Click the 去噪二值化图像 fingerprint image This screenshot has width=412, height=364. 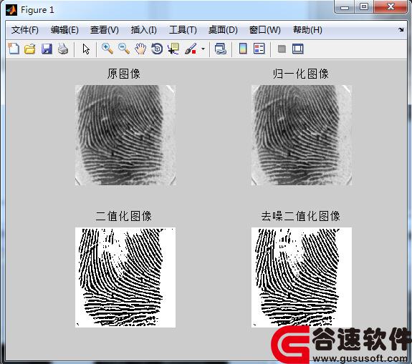click(302, 277)
